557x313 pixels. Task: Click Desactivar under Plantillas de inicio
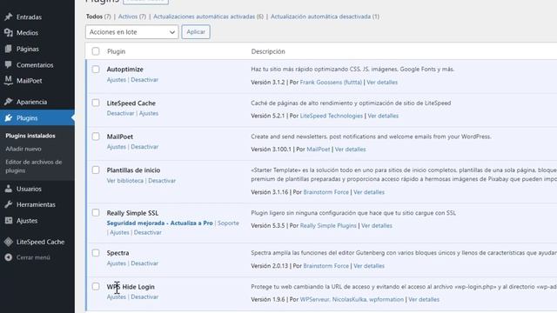(x=162, y=180)
